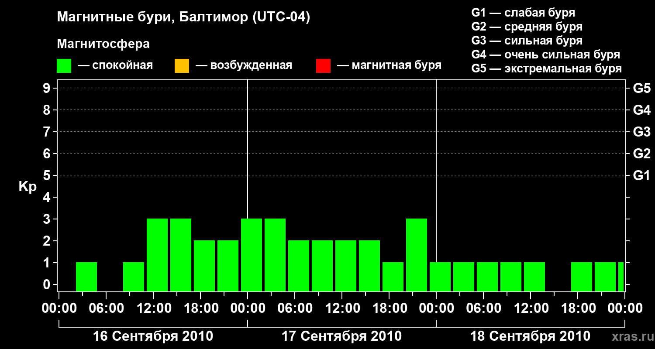Click the 'Kp' axis label
Screen dimensions: 655x349
[x=28, y=187]
